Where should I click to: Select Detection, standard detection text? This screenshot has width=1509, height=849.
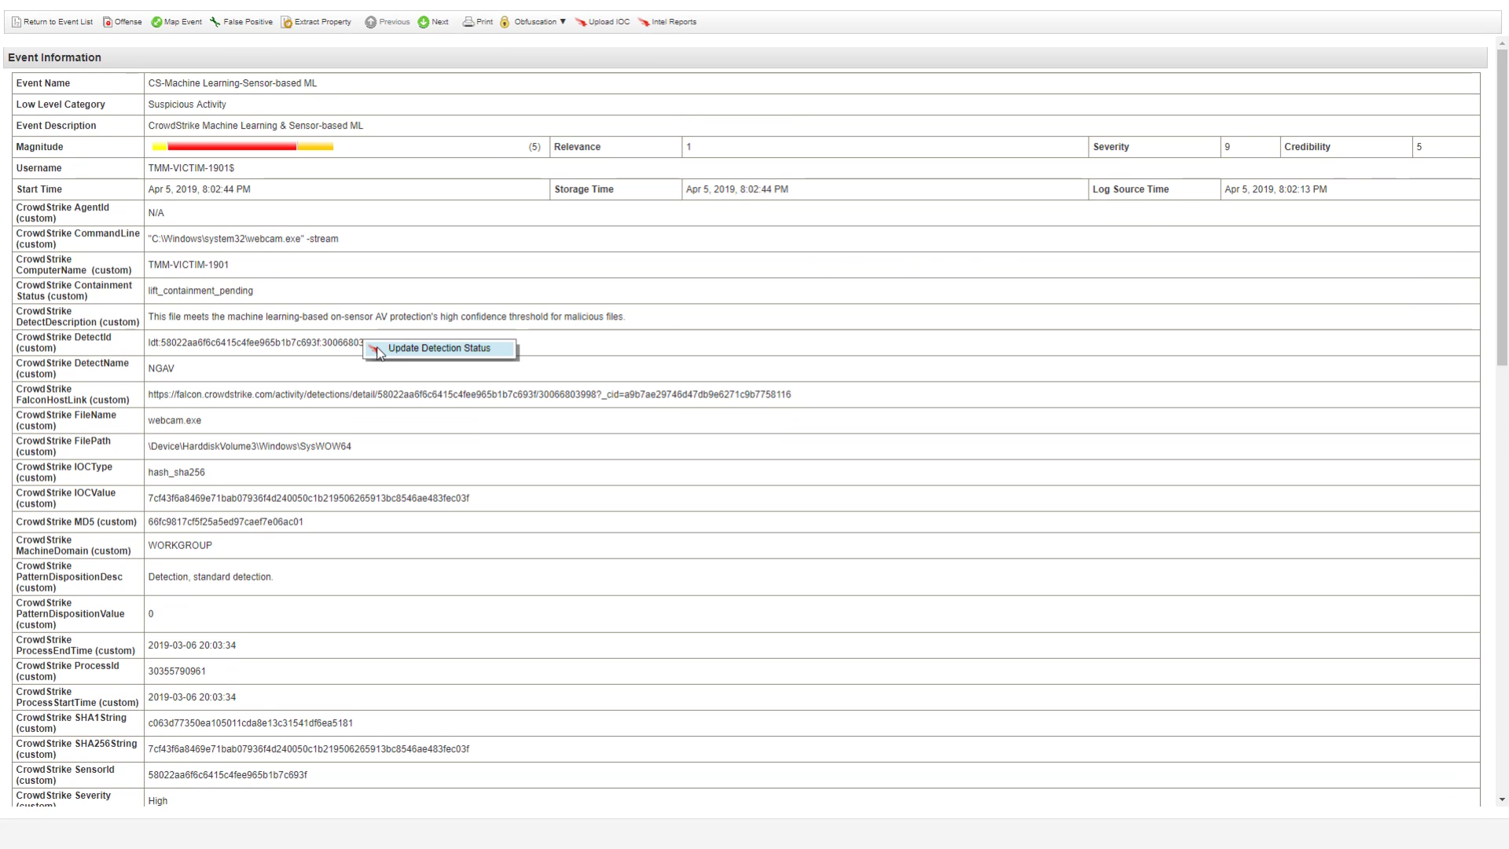pyautogui.click(x=211, y=577)
